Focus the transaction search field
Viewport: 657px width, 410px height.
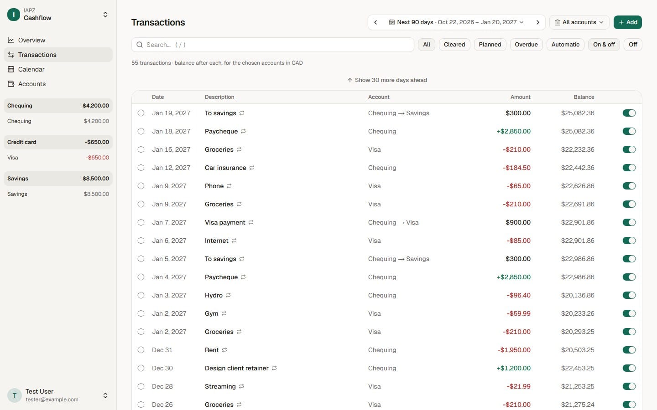(273, 45)
